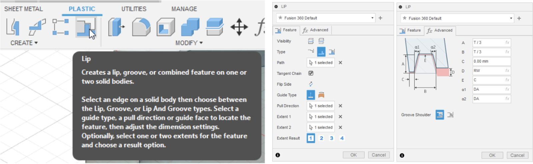Viewport: 533px width, 164px height.
Task: Click the Extent 2 selection box
Action: 320,127
